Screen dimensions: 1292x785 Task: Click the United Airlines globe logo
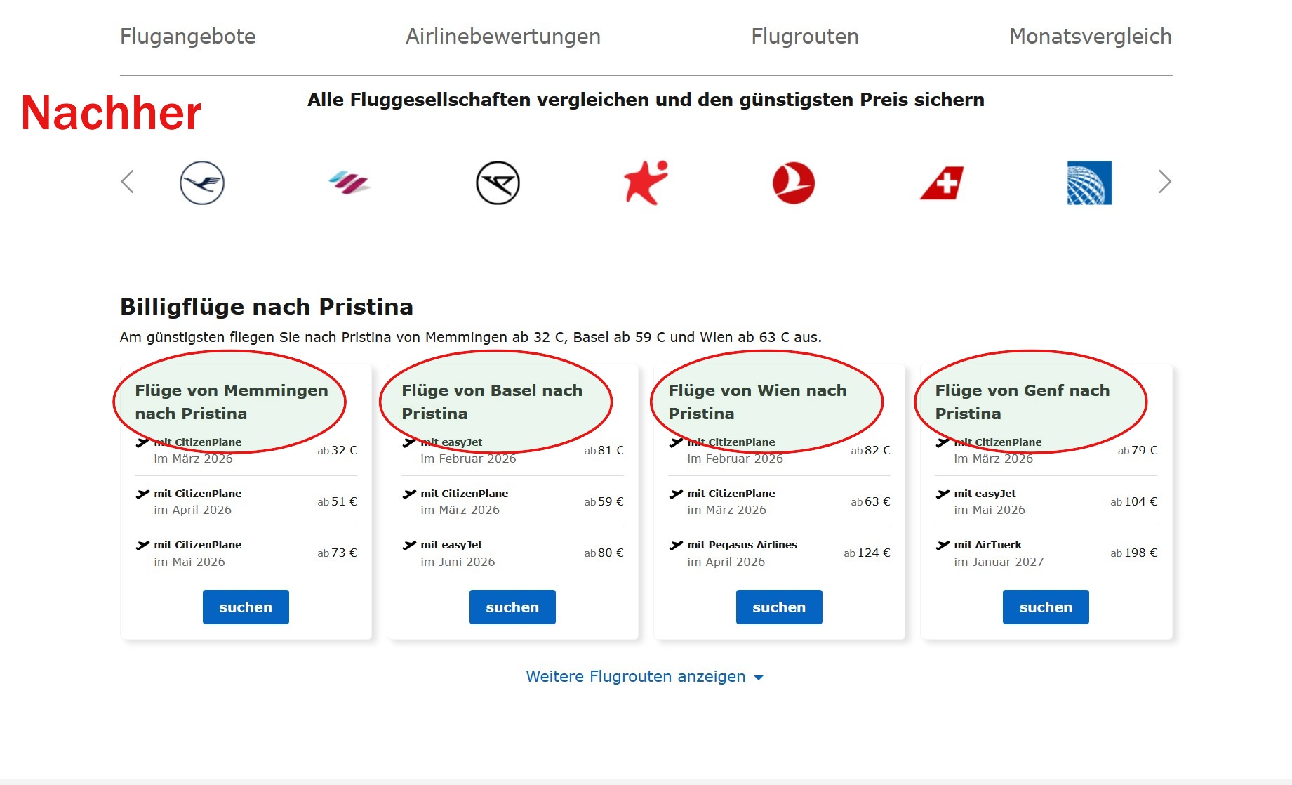(1089, 183)
